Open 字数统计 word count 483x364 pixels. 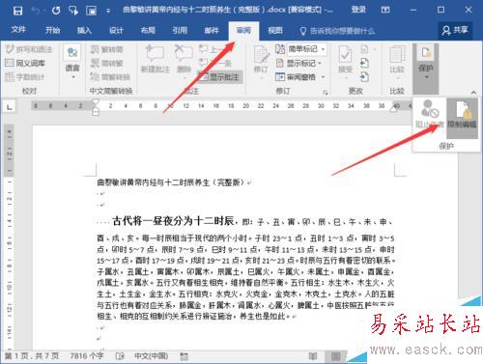tap(25, 76)
